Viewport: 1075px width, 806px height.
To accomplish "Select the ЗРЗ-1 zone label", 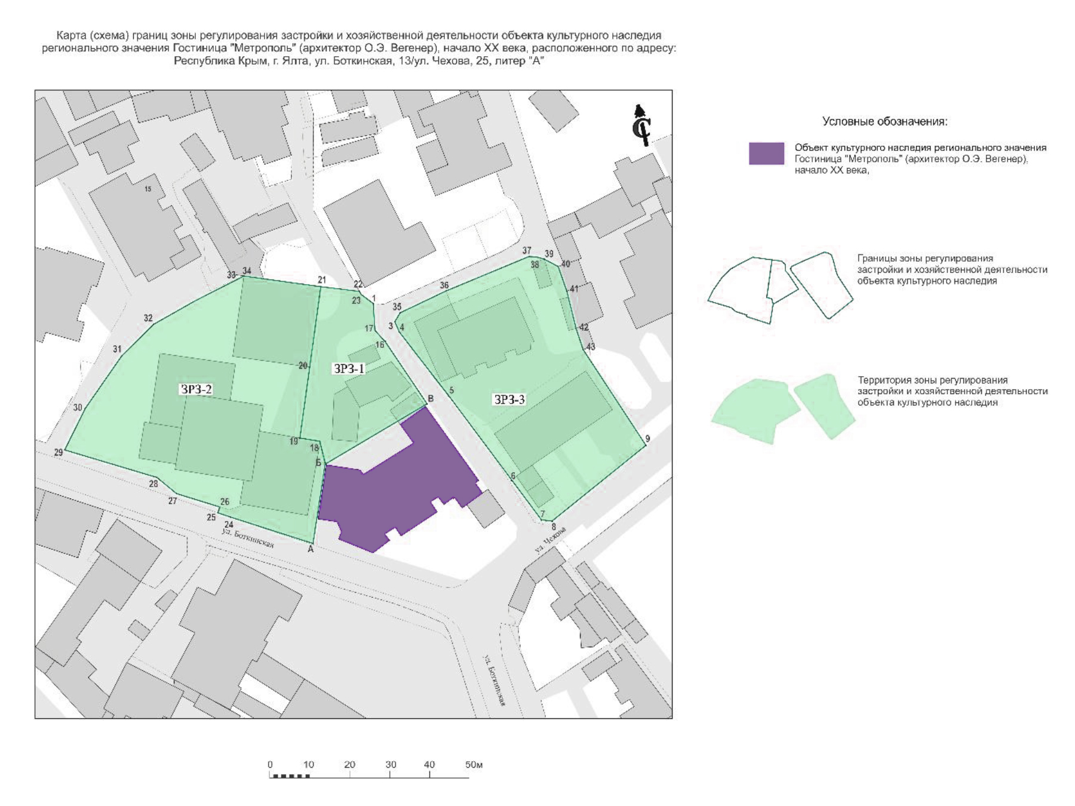I will tap(349, 369).
